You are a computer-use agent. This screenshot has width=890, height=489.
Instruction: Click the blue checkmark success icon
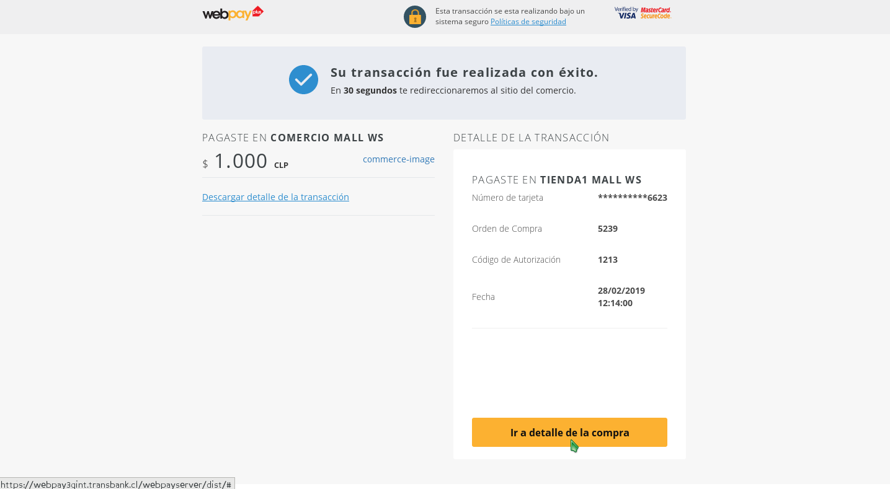pos(303,79)
